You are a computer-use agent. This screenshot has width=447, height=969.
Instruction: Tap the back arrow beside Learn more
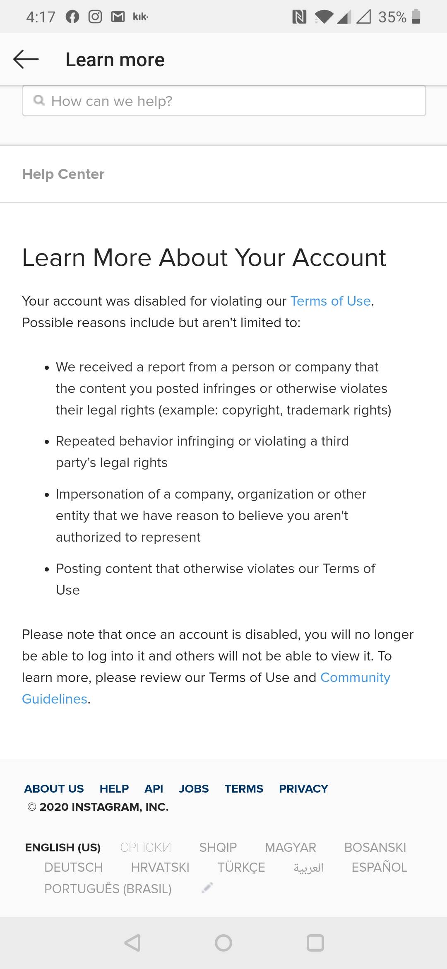(x=26, y=59)
